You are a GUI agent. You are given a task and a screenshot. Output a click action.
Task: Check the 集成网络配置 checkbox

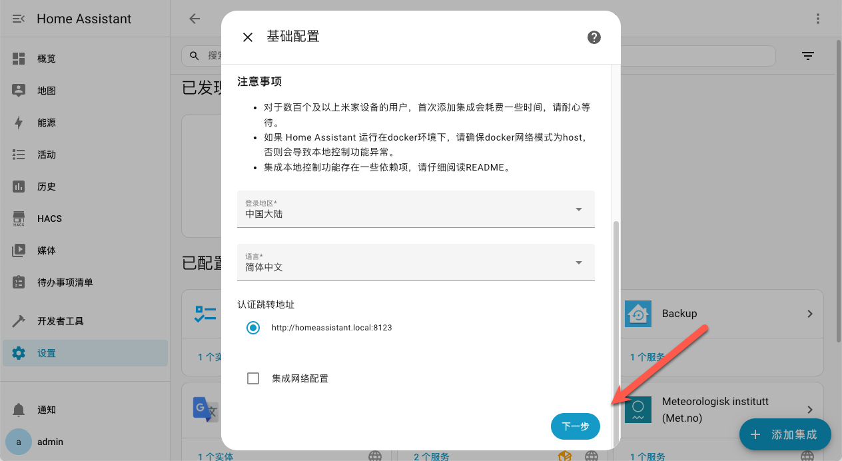point(253,378)
